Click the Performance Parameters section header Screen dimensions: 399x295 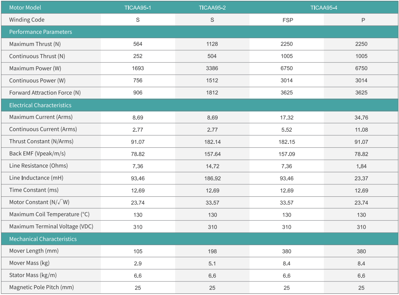[40, 32]
